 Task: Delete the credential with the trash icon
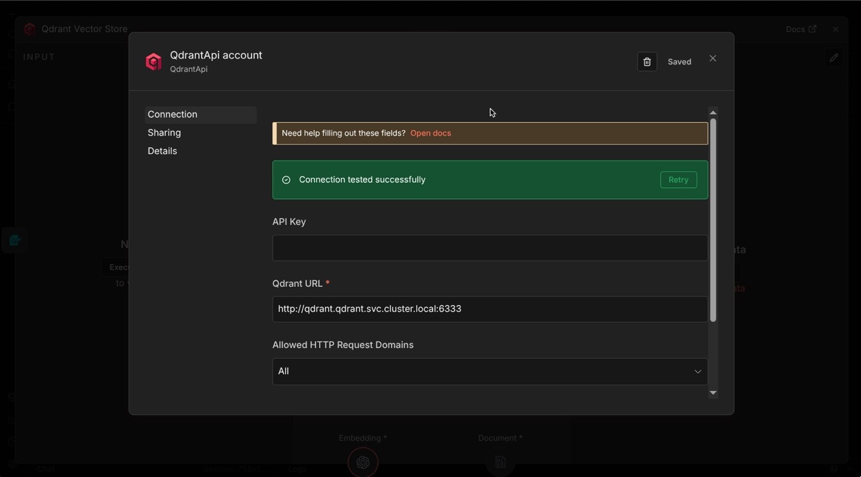pyautogui.click(x=647, y=62)
